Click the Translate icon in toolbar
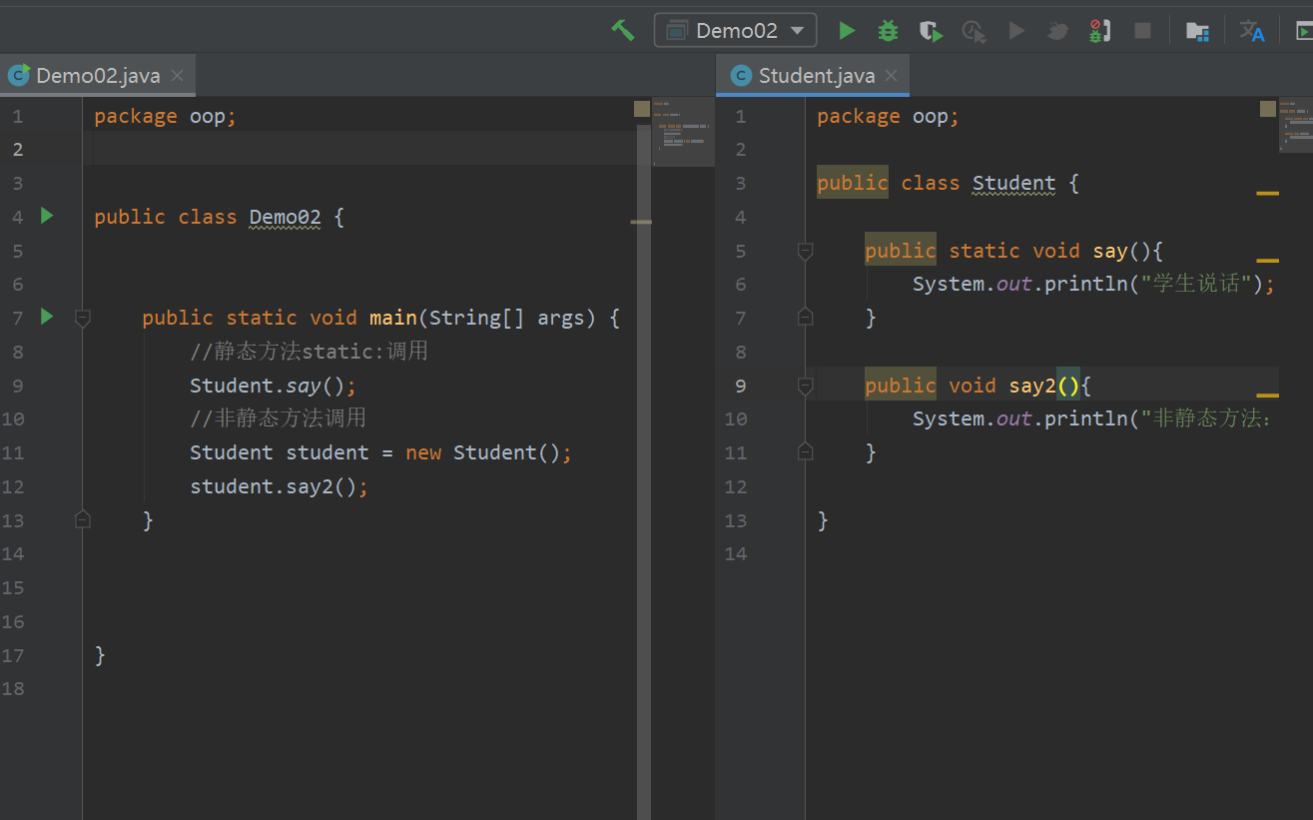1313x820 pixels. 1252,31
